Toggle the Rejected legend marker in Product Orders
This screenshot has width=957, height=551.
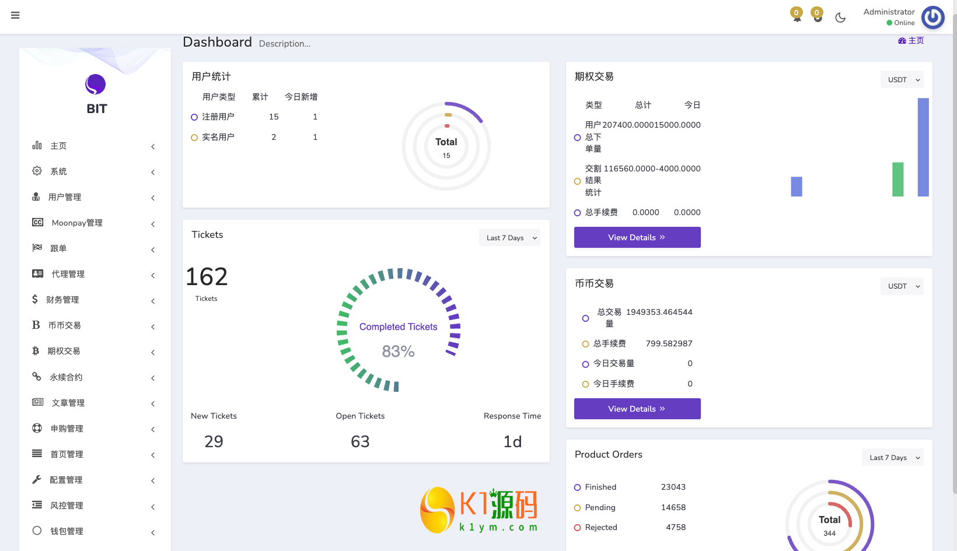[577, 528]
